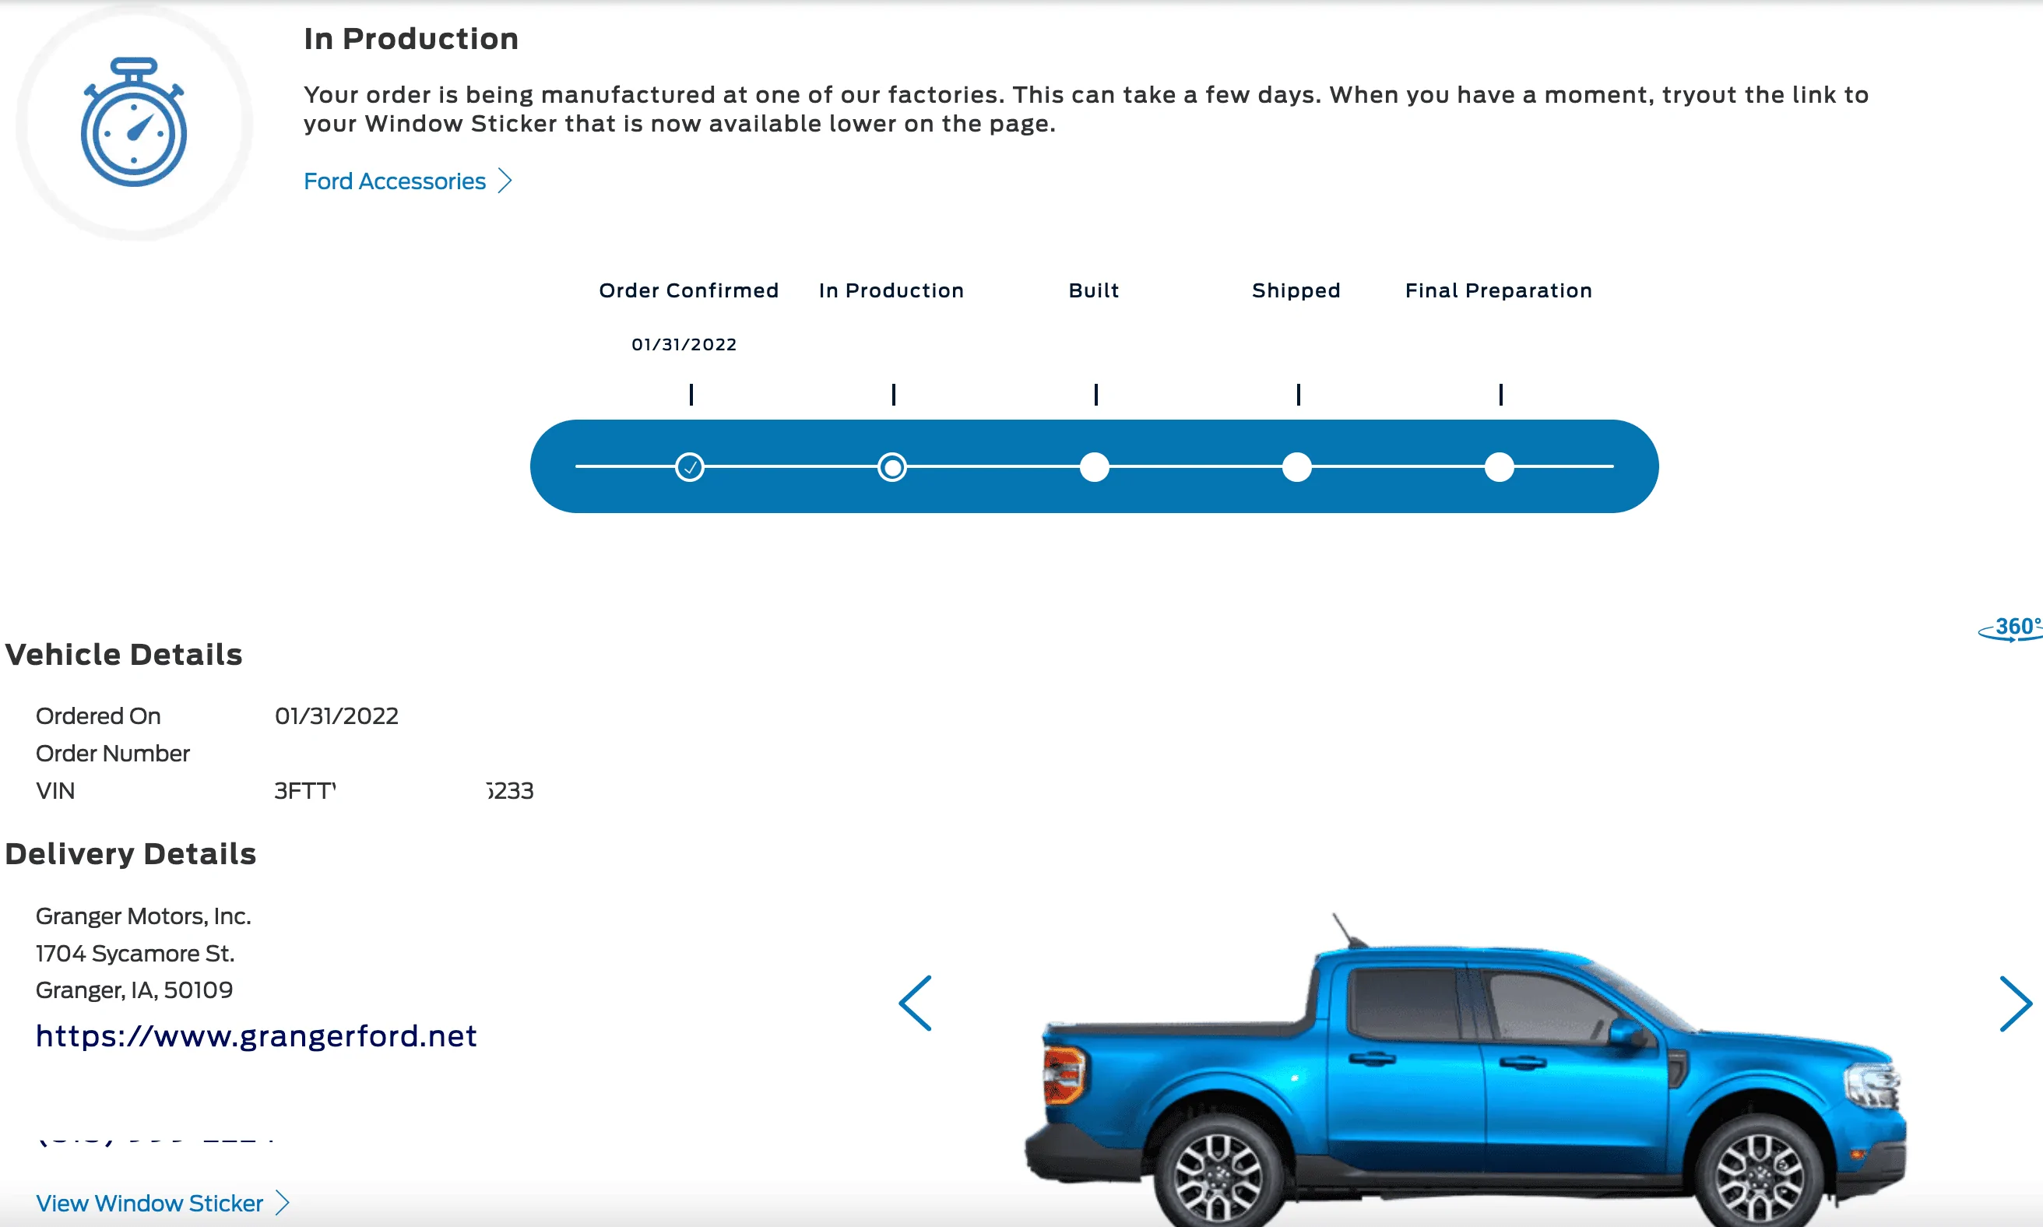2043x1227 pixels.
Task: Select the Shipped step marker dot
Action: point(1297,467)
